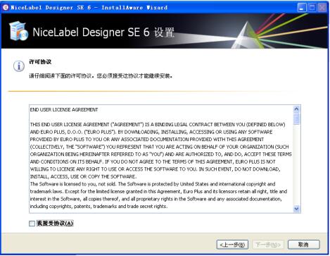This screenshot has width=330, height=256.
Task: Click the license scrollbar down arrow
Action: pos(296,209)
